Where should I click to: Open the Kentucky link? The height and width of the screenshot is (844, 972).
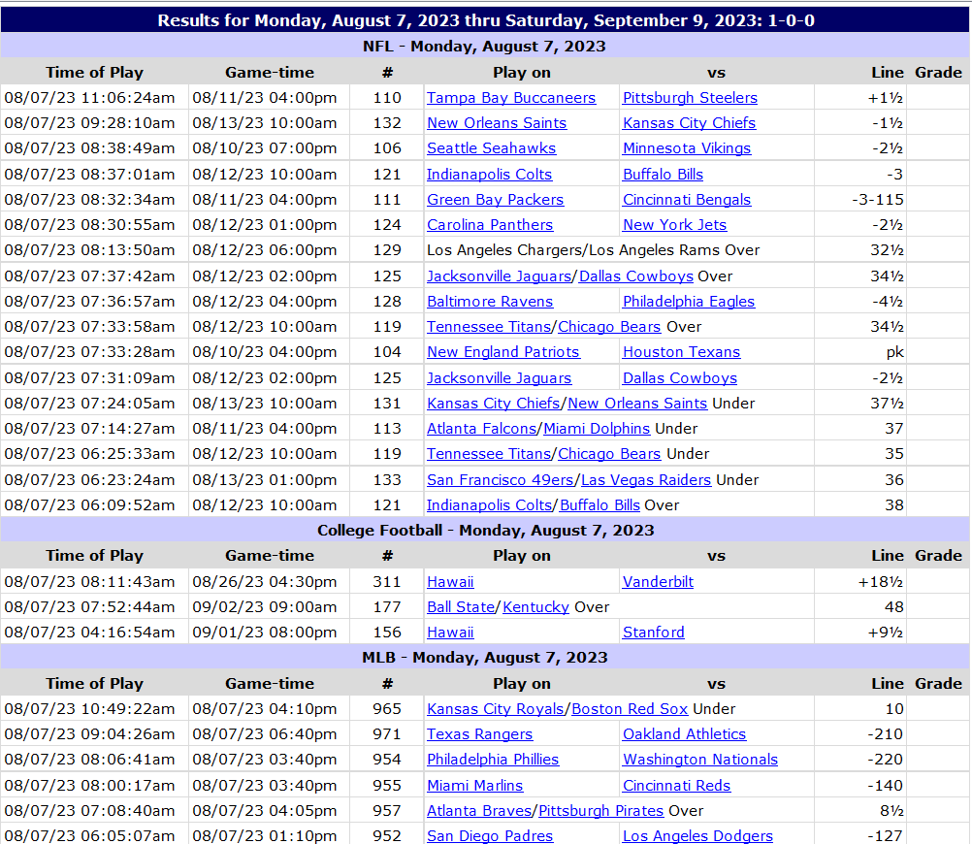(535, 607)
